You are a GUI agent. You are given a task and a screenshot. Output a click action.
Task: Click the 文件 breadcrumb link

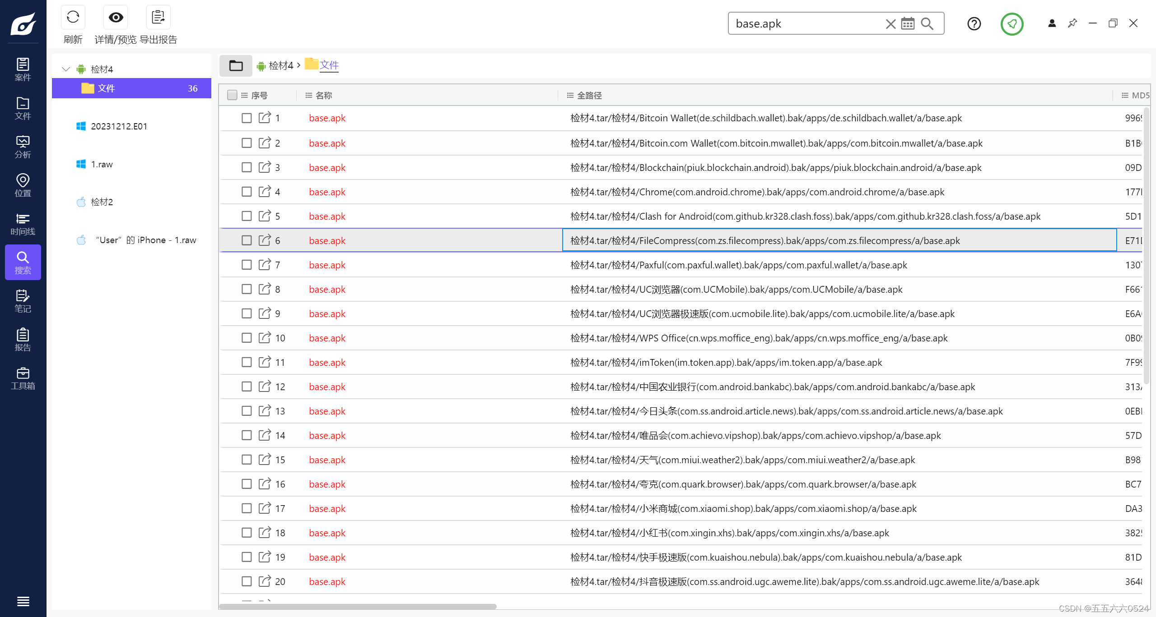329,65
